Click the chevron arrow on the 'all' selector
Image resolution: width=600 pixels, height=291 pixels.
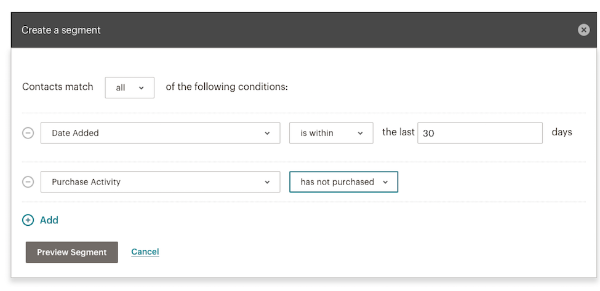[142, 88]
